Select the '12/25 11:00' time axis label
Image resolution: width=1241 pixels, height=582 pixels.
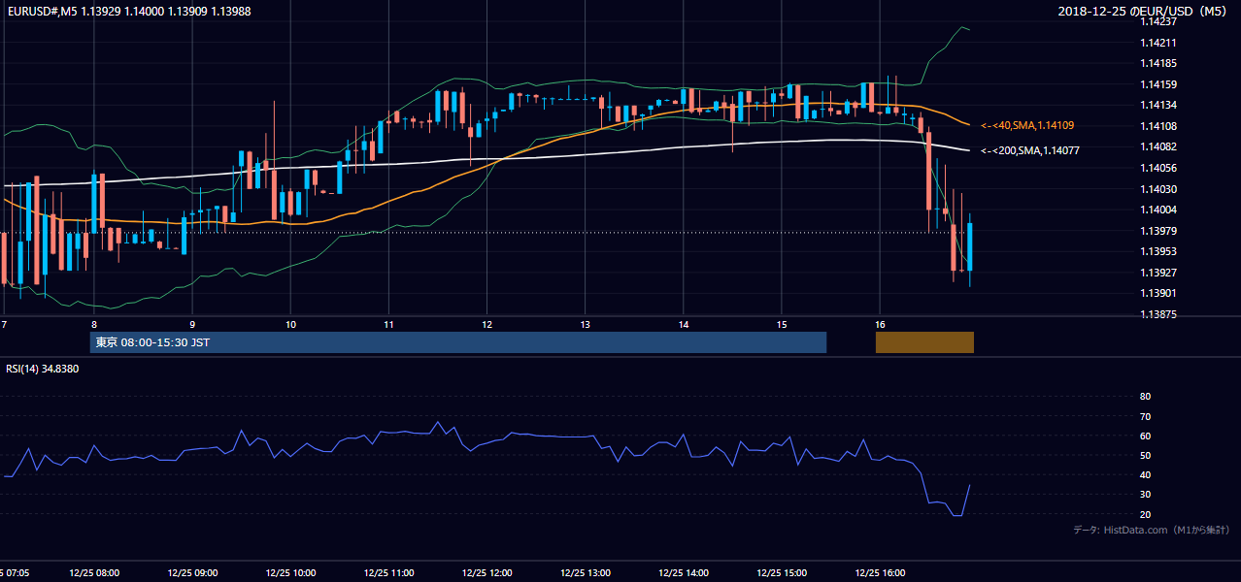tap(388, 572)
